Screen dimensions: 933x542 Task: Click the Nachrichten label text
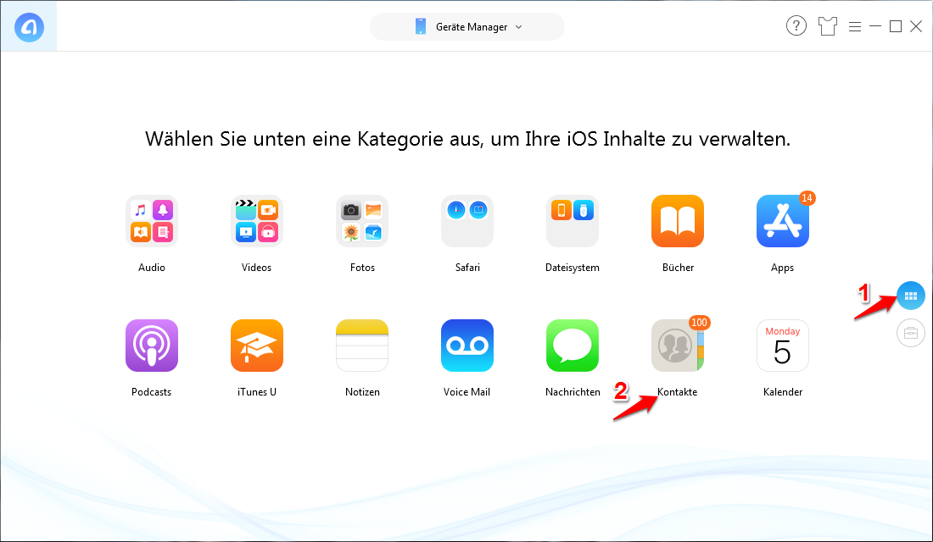573,392
